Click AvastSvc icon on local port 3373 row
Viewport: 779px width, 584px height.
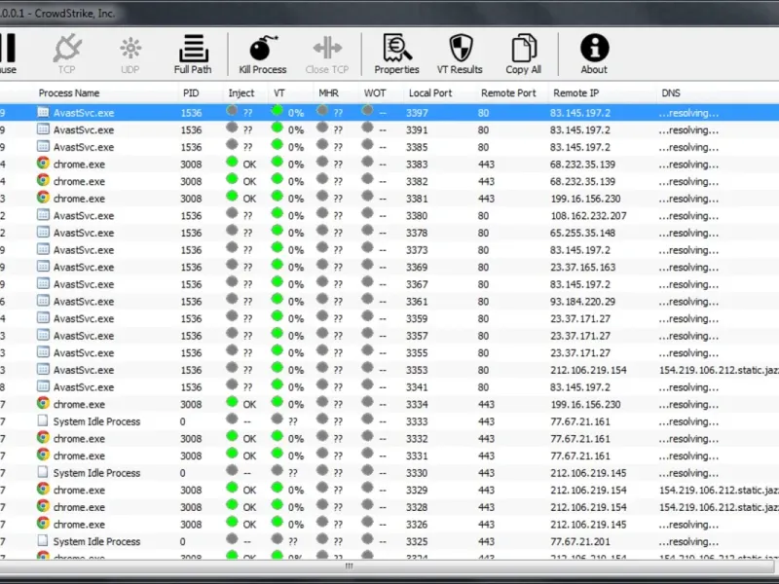click(x=43, y=249)
